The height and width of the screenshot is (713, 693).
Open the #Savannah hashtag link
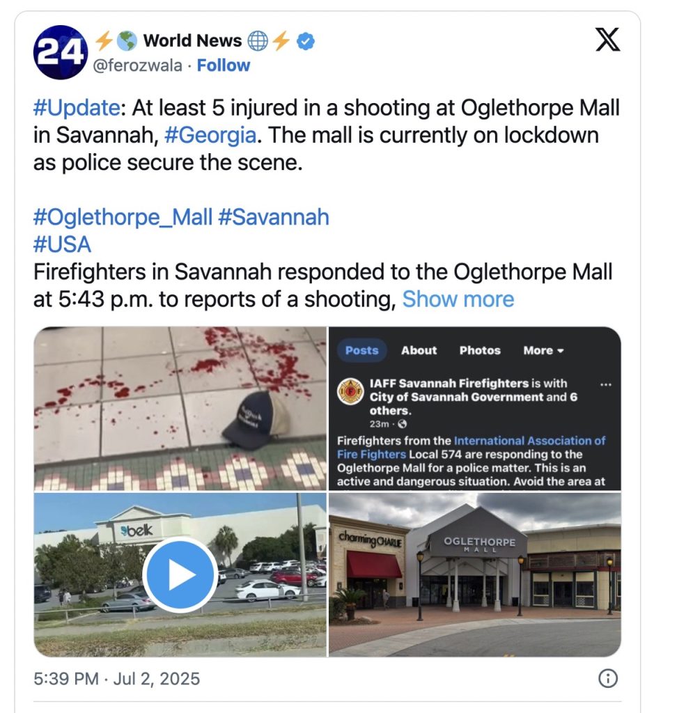pos(273,217)
